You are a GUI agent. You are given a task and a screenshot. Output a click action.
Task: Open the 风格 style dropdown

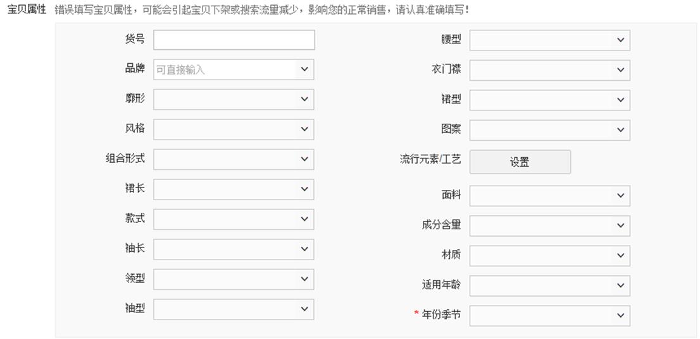pos(234,129)
